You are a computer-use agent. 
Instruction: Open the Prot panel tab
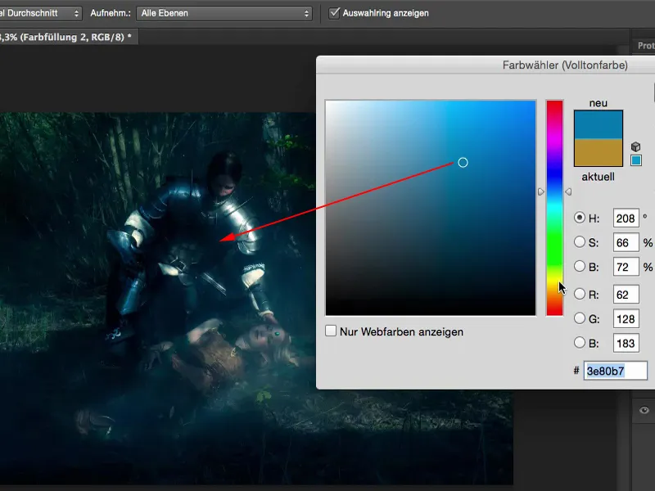coord(644,46)
